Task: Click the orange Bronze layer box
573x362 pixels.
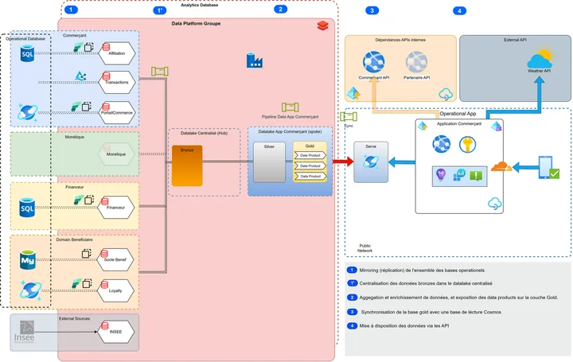Action: [x=187, y=165]
